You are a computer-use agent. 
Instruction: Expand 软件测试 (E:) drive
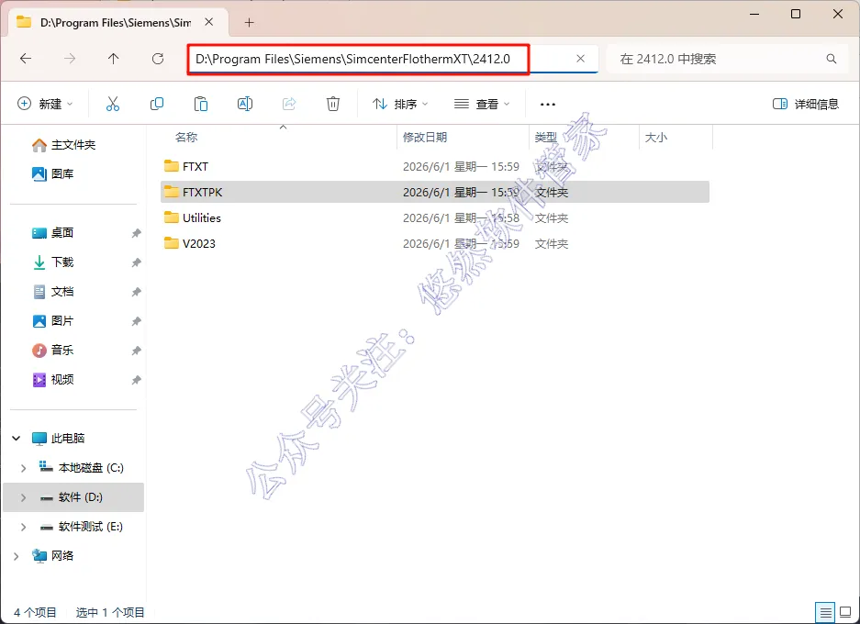point(23,527)
